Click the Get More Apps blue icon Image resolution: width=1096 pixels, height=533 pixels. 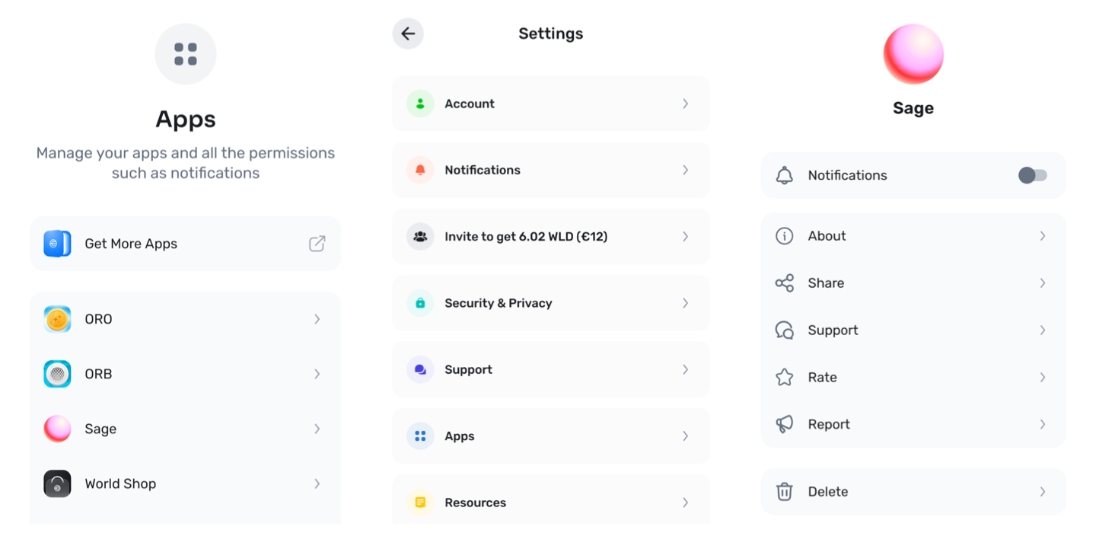pos(57,244)
